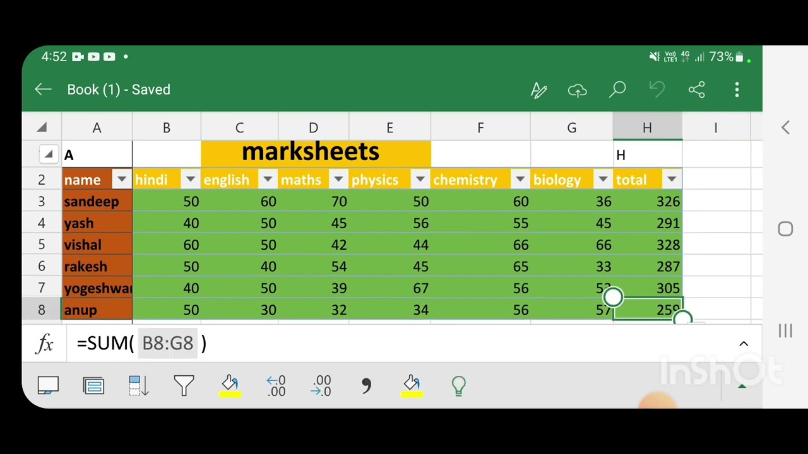
Task: Open the maths column filter dropdown
Action: click(x=338, y=180)
